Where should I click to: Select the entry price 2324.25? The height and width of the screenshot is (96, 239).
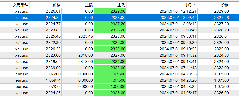(53, 93)
